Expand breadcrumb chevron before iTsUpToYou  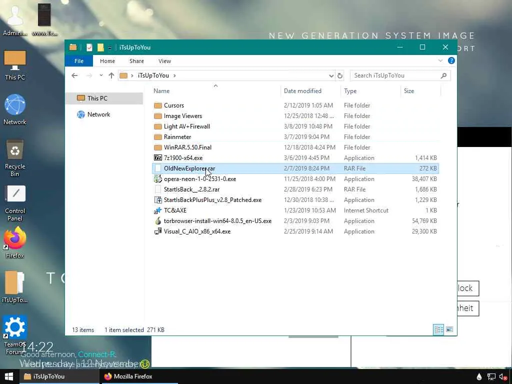(132, 76)
